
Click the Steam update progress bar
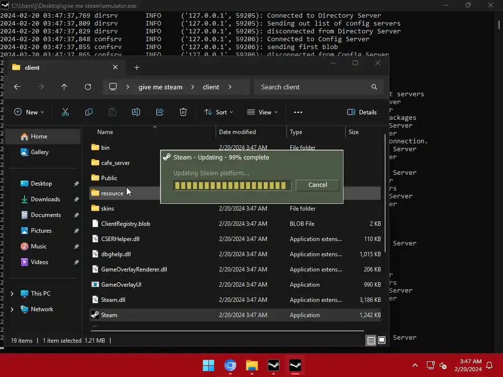(x=232, y=185)
